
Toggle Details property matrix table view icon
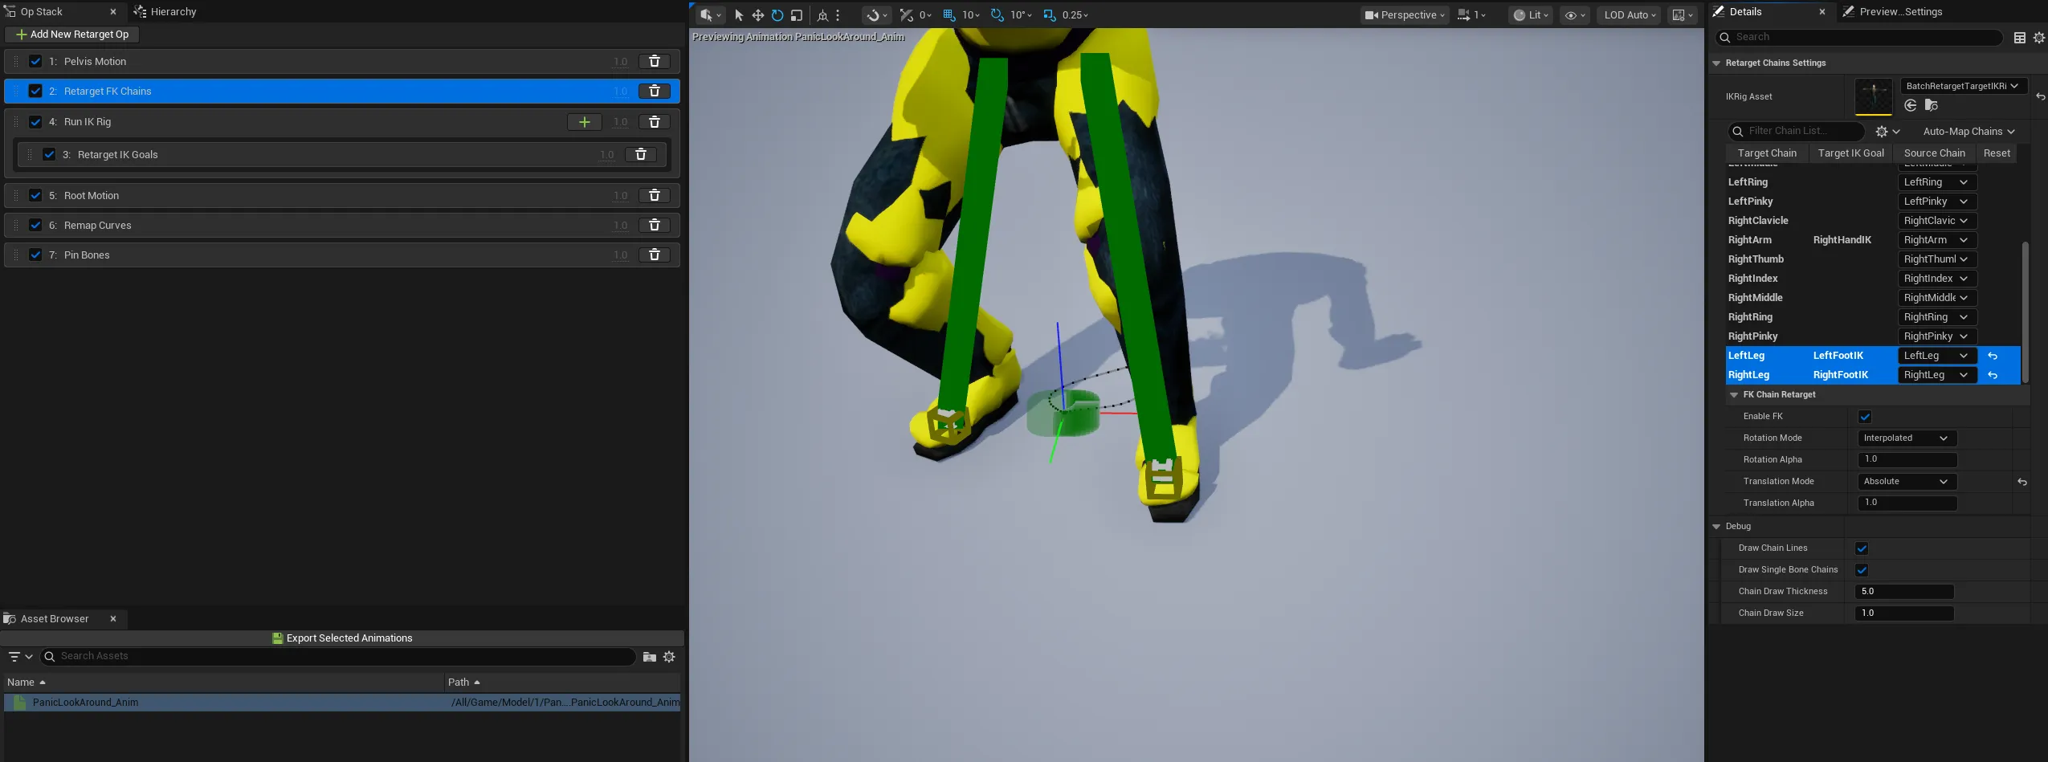2020,38
